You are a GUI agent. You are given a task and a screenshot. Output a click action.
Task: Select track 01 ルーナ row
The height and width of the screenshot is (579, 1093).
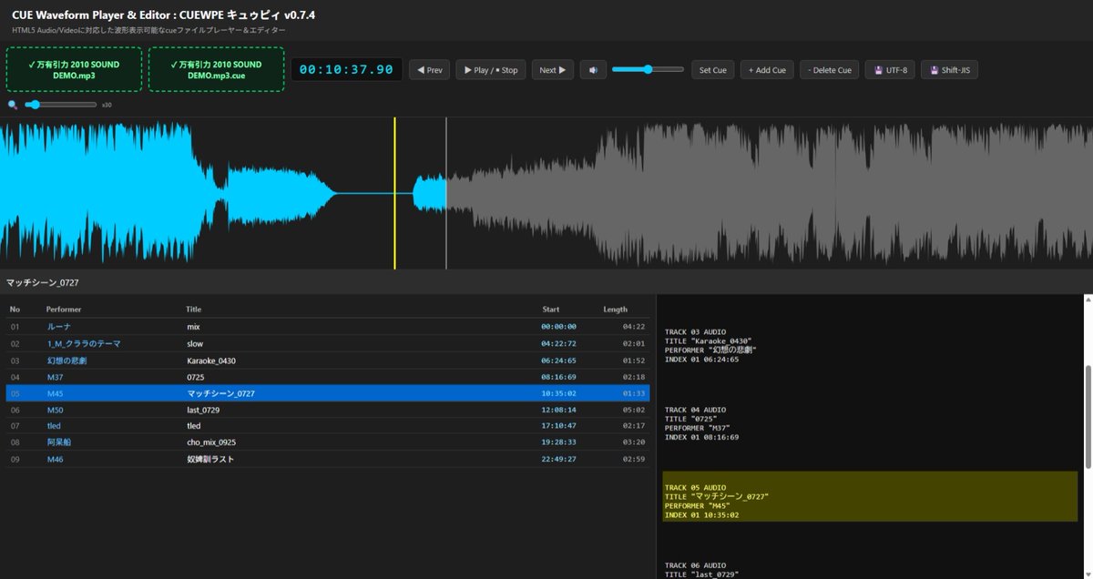coord(328,326)
